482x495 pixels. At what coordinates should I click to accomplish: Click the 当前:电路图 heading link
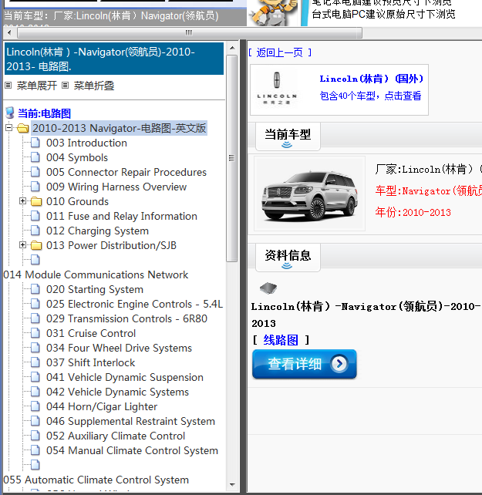44,113
